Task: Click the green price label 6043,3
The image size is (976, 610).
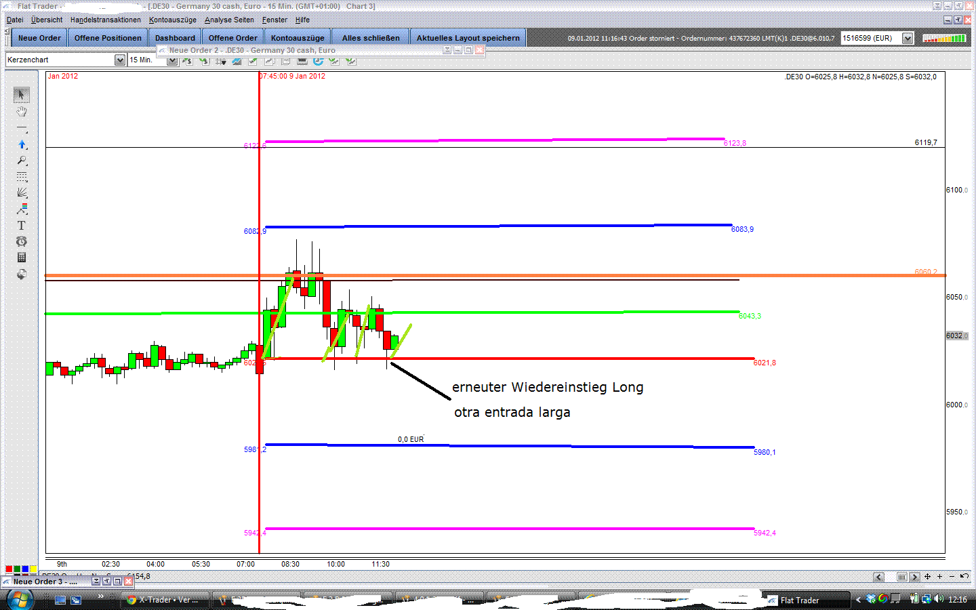Action: click(750, 316)
